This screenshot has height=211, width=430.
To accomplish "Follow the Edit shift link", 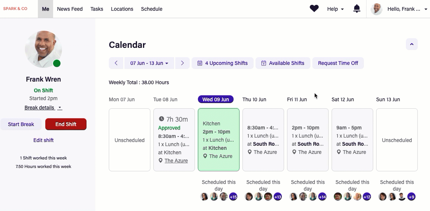I will (x=43, y=140).
